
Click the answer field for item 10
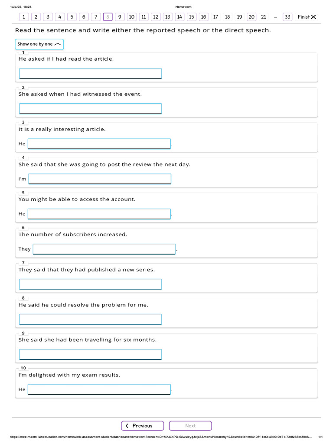(99, 390)
